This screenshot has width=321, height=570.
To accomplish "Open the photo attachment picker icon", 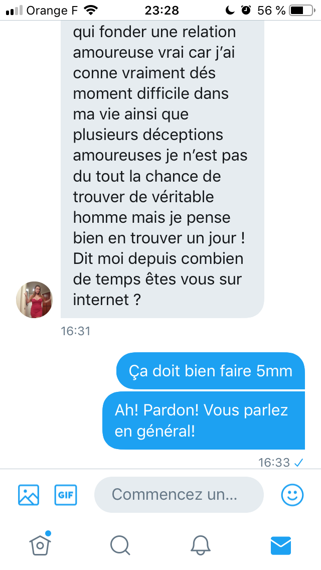I will [29, 495].
